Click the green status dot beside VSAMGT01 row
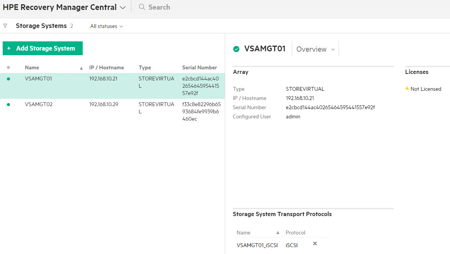Screen dimensions: 450x254 click(x=8, y=78)
